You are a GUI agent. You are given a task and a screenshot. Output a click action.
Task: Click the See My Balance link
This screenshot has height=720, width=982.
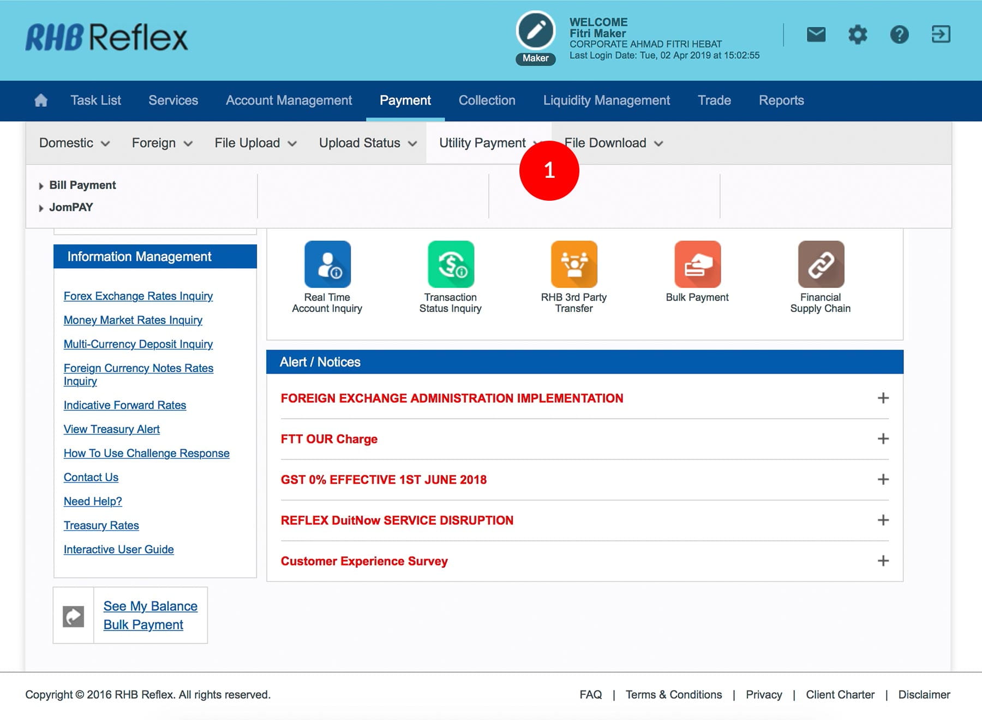(x=151, y=606)
